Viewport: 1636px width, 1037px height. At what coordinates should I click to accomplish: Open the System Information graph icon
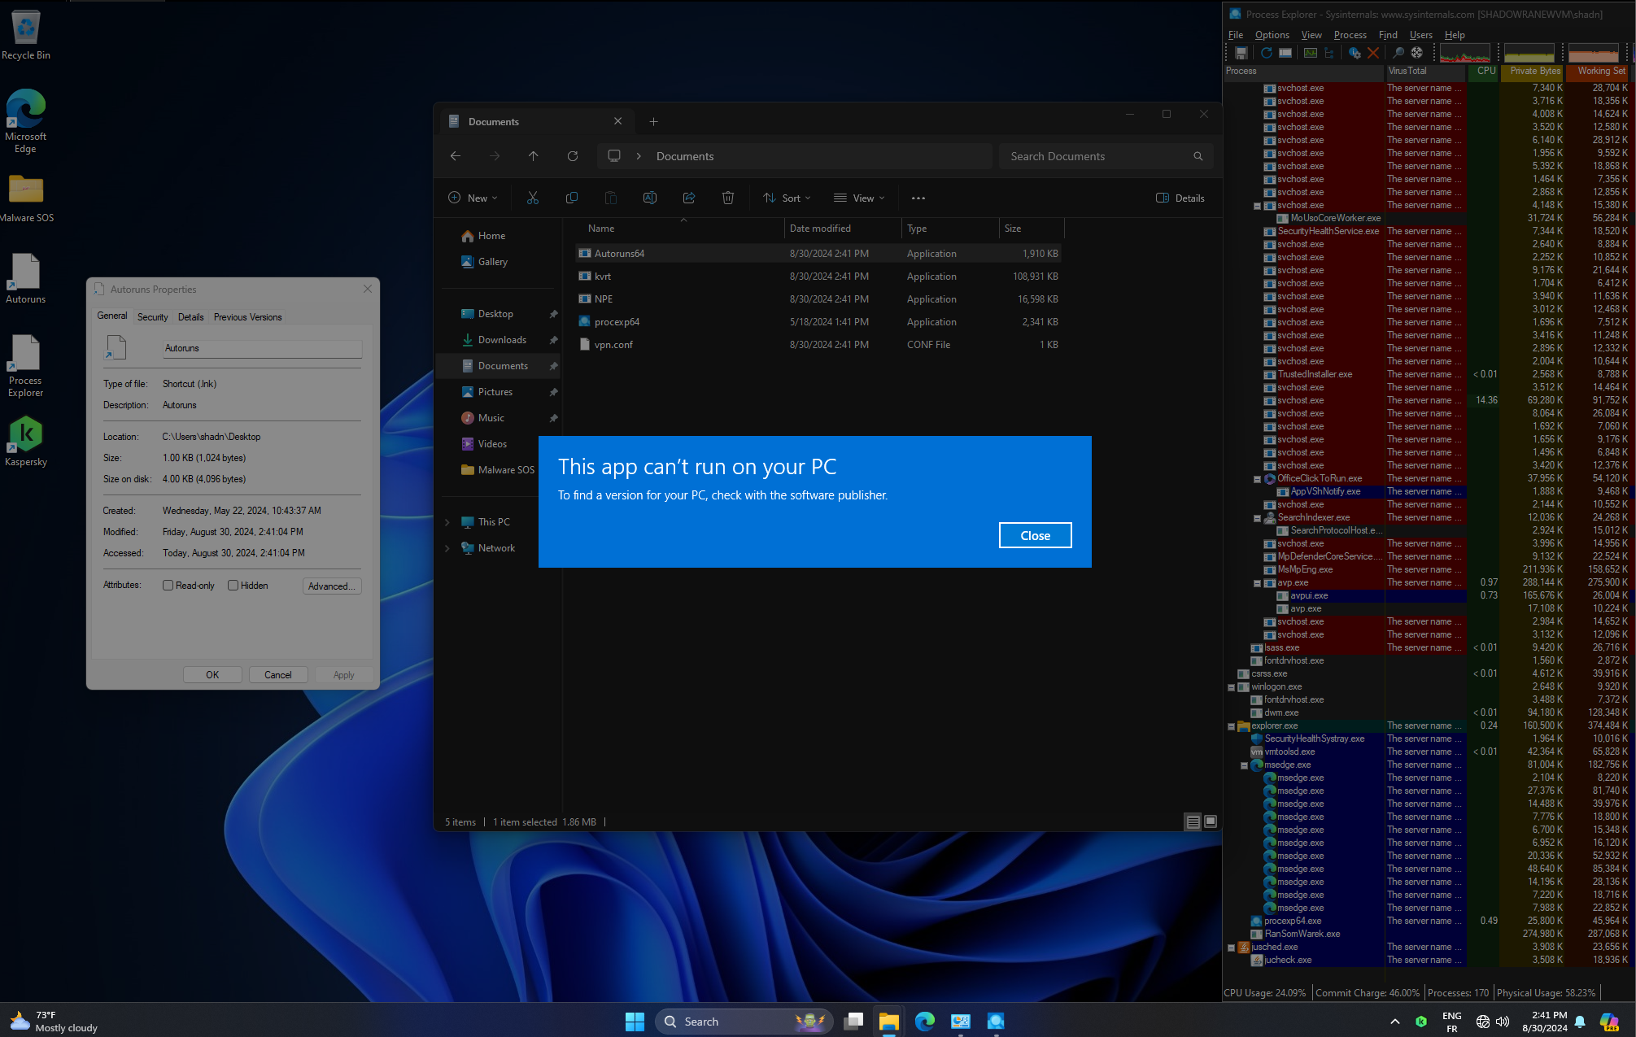1310,53
